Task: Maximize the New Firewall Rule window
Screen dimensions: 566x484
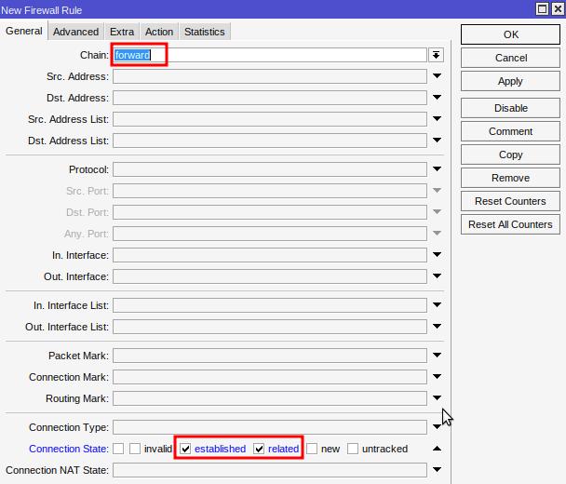Action: [542, 9]
